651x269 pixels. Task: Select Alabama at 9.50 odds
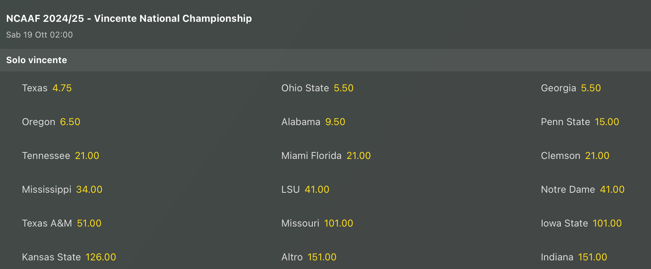(x=313, y=122)
